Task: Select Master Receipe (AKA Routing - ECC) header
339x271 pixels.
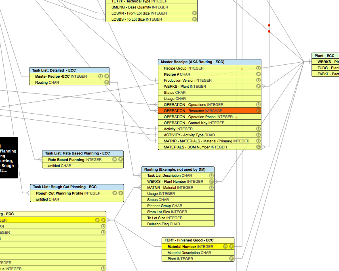Action: (x=210, y=62)
